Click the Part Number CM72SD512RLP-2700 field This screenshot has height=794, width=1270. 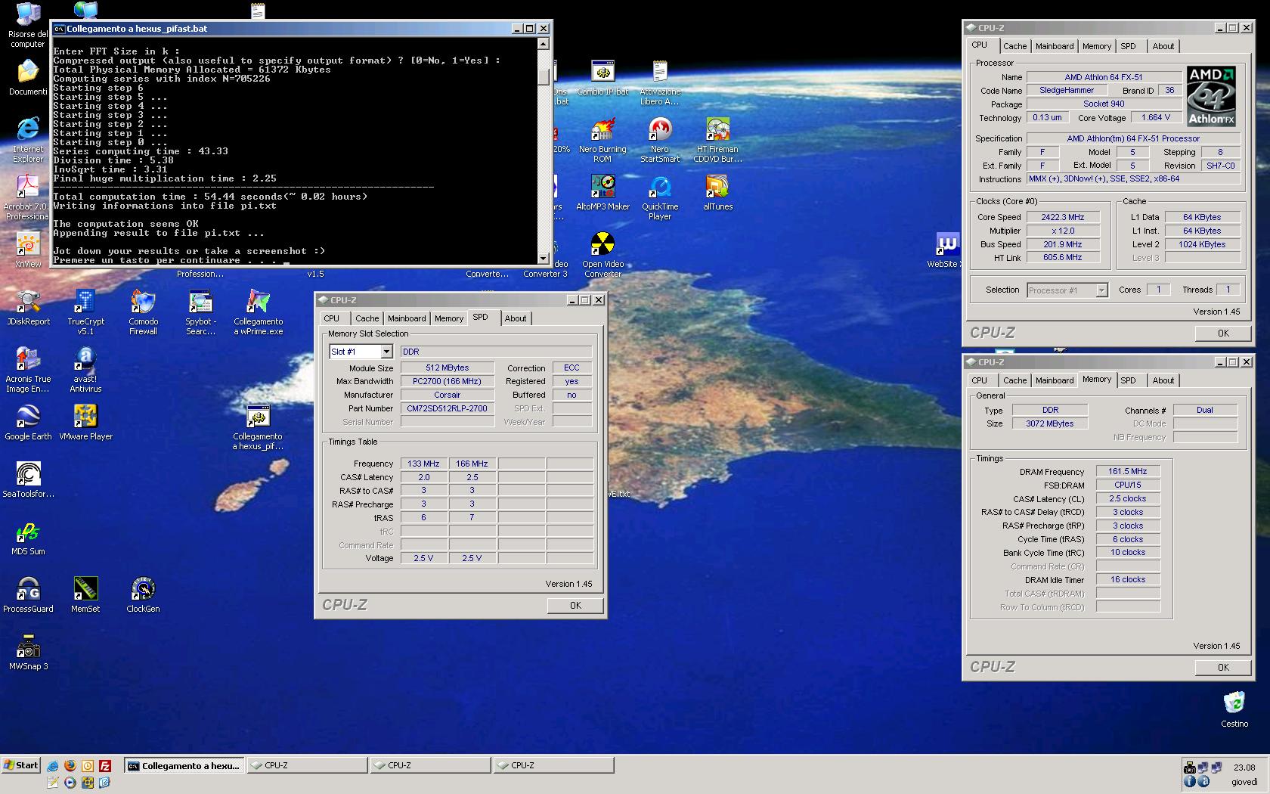coord(447,408)
